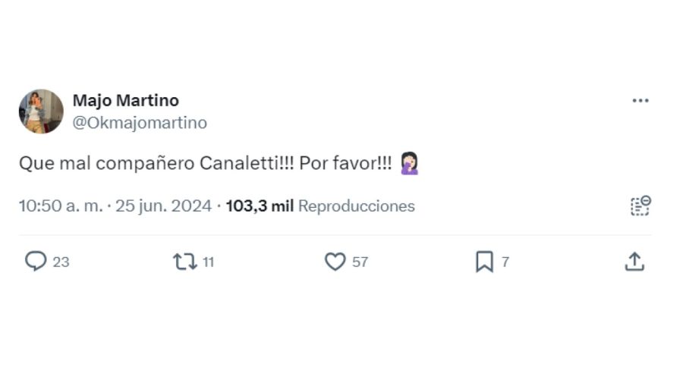Click the repost count 11
Screen dimensions: 683x383
click(x=209, y=262)
